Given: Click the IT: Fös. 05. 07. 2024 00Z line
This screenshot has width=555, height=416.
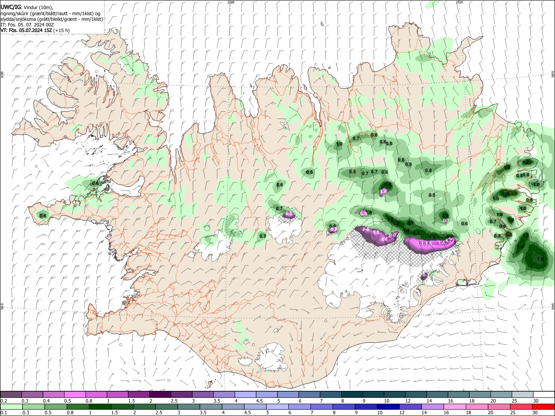Looking at the screenshot, I should point(27,25).
